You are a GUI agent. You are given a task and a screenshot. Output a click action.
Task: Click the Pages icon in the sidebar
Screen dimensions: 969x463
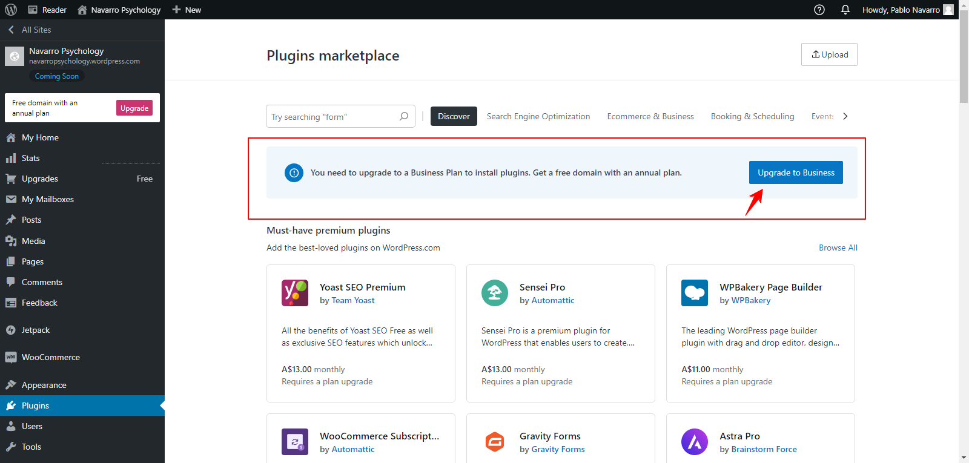pyautogui.click(x=11, y=261)
